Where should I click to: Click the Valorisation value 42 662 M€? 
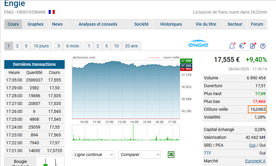point(255,137)
